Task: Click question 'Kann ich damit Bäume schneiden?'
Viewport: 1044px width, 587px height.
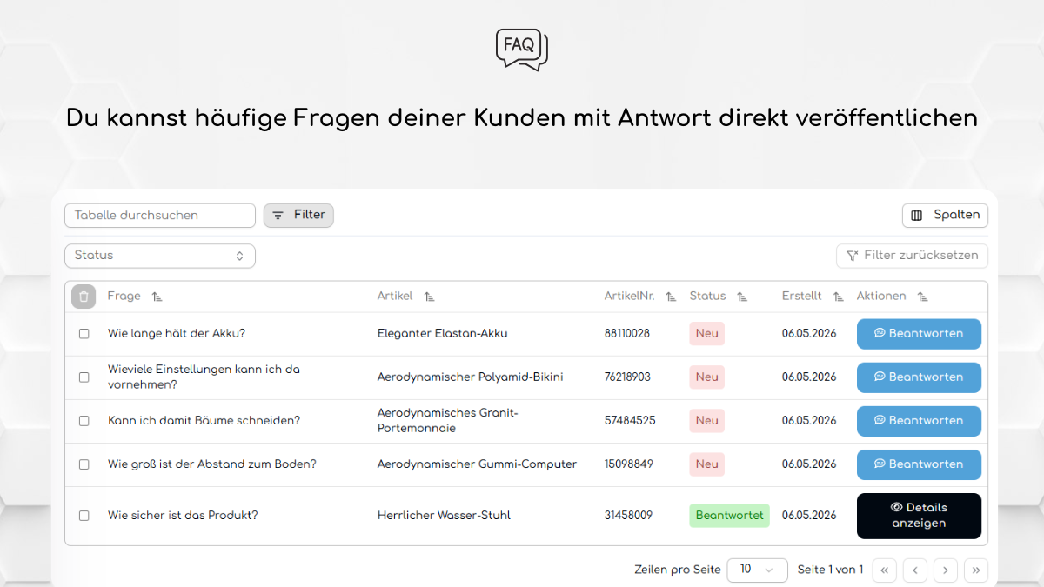Action: tap(204, 421)
